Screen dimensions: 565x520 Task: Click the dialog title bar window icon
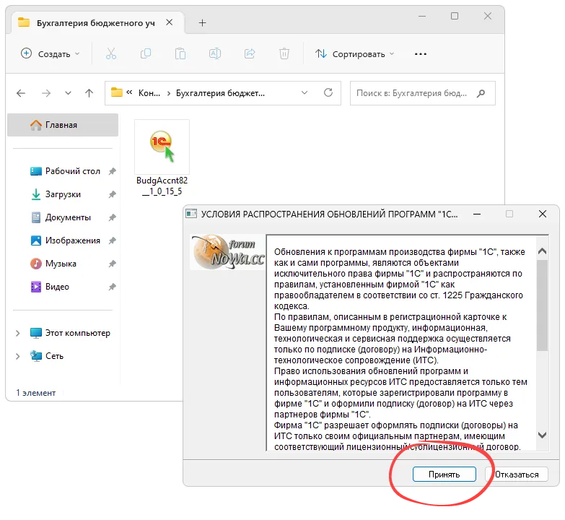point(191,214)
